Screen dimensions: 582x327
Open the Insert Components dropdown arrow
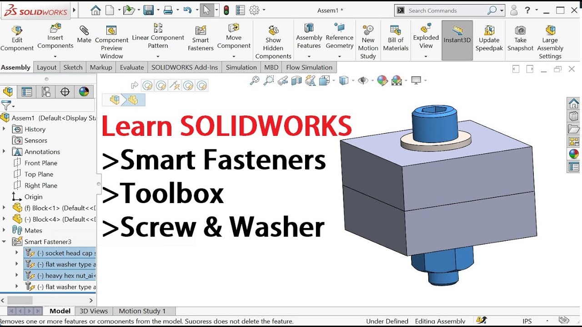pos(55,57)
